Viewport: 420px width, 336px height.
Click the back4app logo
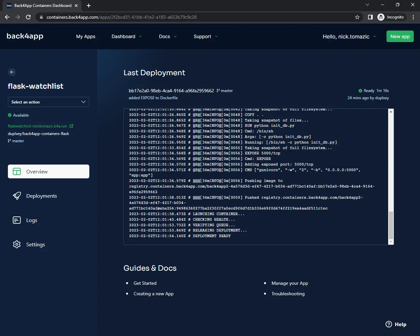25,36
